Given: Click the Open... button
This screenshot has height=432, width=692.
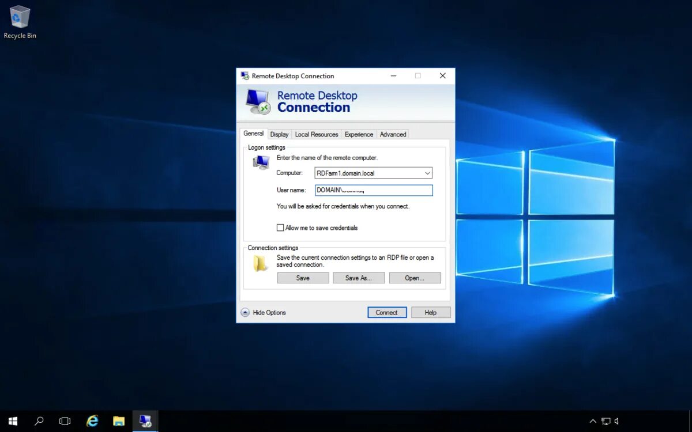Looking at the screenshot, I should pyautogui.click(x=415, y=278).
